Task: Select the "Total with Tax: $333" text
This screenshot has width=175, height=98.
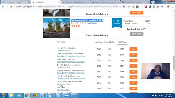Action: (x=137, y=29)
